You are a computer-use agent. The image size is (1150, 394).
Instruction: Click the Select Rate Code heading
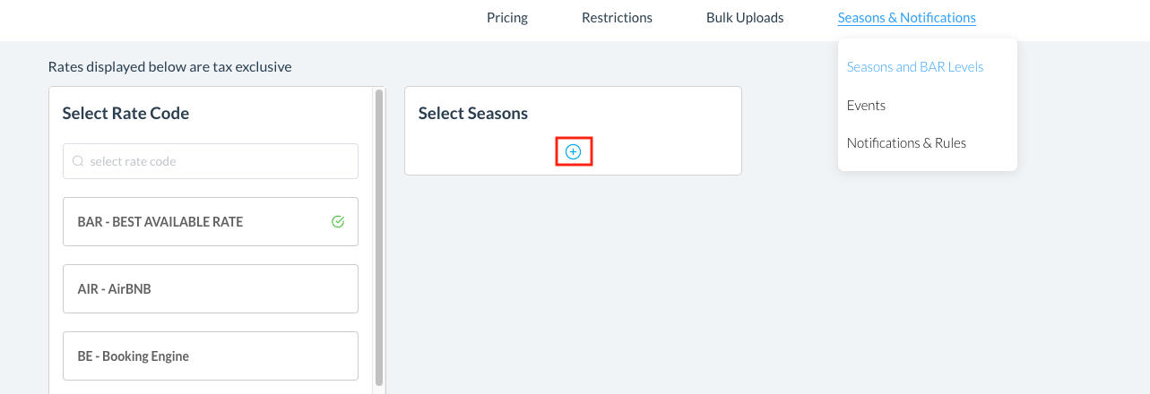pos(125,114)
